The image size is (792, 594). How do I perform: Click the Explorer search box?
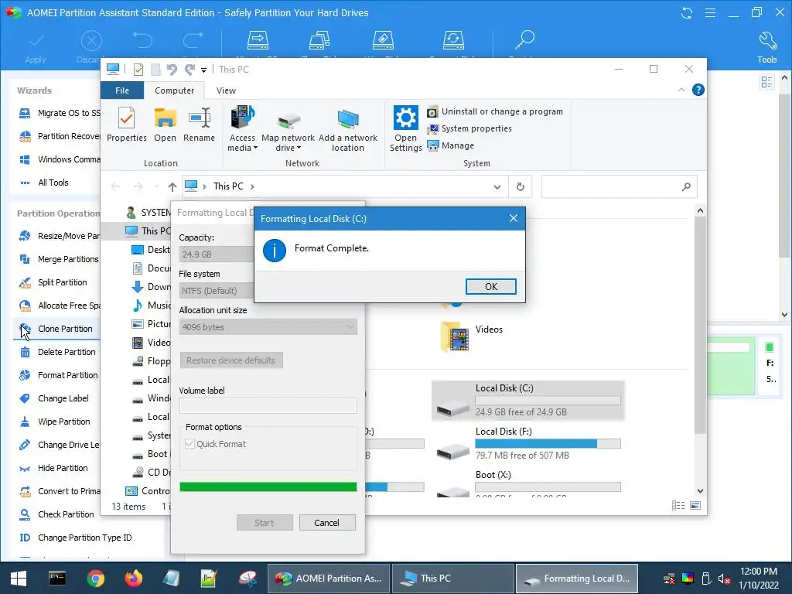pyautogui.click(x=619, y=187)
